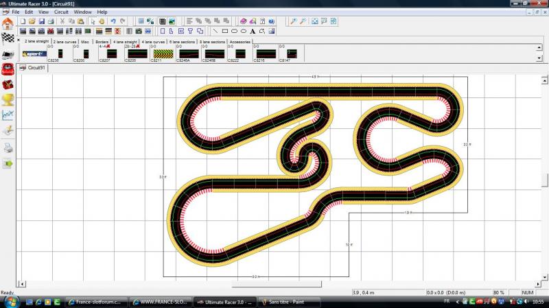Select the C8205 track piece
The height and width of the screenshot is (308, 549).
[130, 54]
